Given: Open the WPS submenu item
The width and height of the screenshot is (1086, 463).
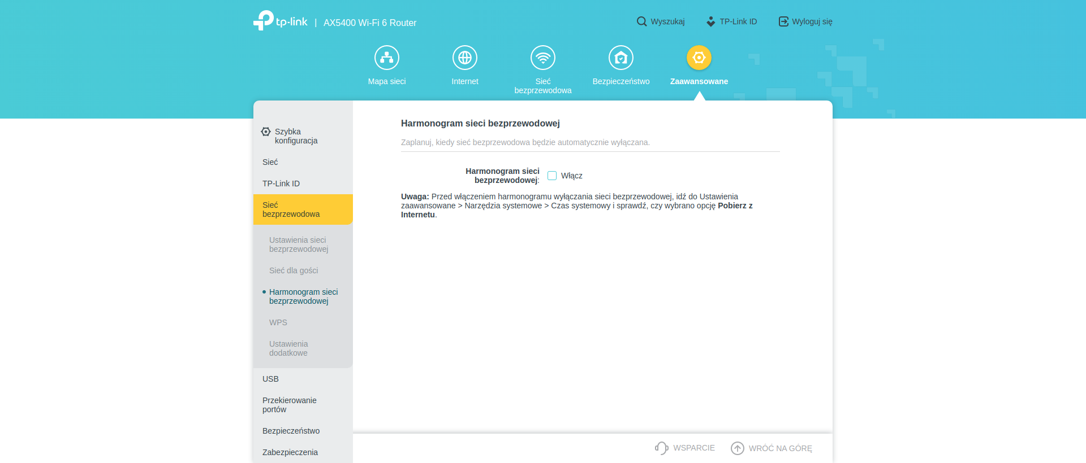Looking at the screenshot, I should click(x=278, y=322).
